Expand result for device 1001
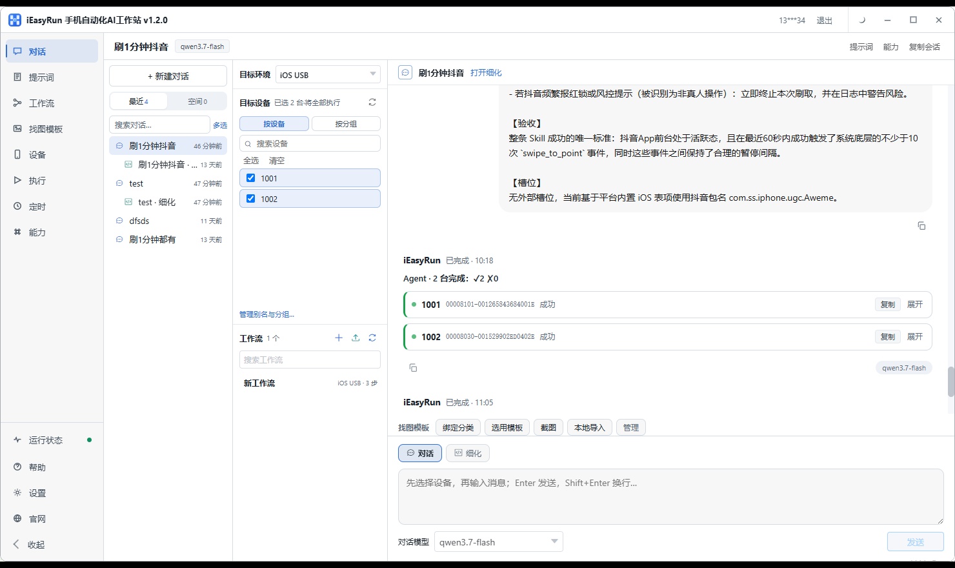 pos(915,305)
